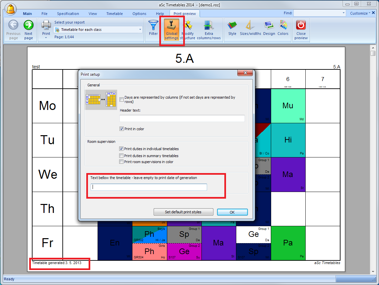Go to Next page green arrow

point(29,26)
